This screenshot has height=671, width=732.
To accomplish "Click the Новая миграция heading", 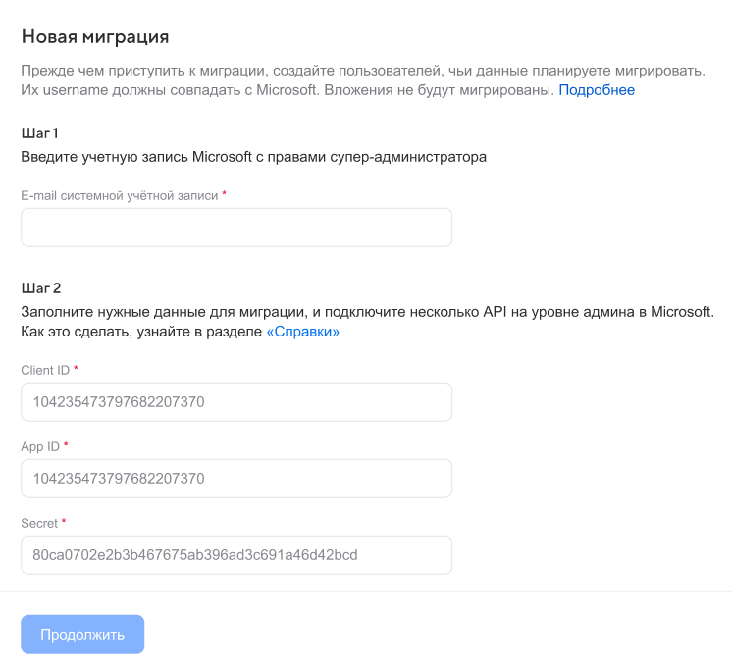I will pos(95,37).
